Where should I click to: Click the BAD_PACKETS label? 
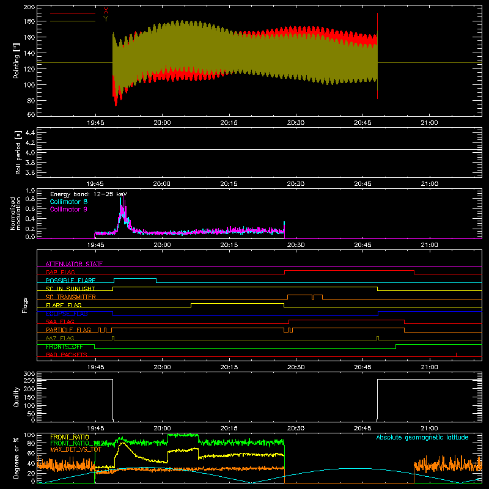click(67, 355)
